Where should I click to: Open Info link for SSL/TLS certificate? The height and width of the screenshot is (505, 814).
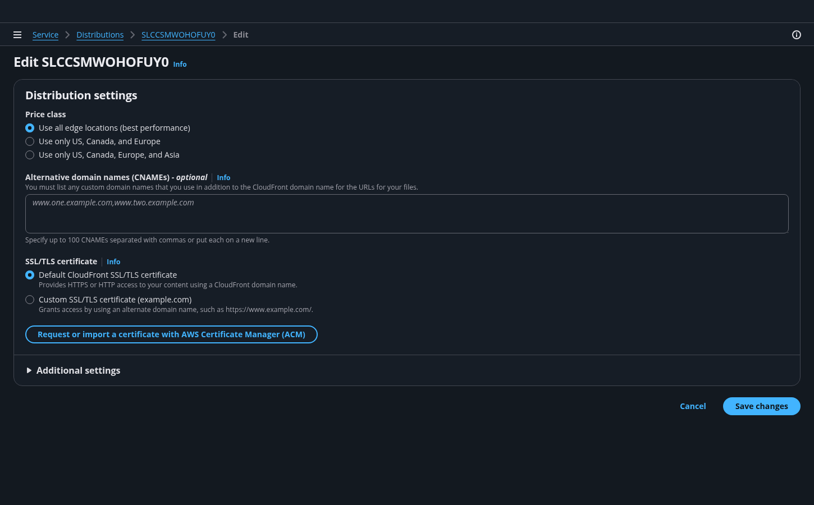tap(113, 262)
